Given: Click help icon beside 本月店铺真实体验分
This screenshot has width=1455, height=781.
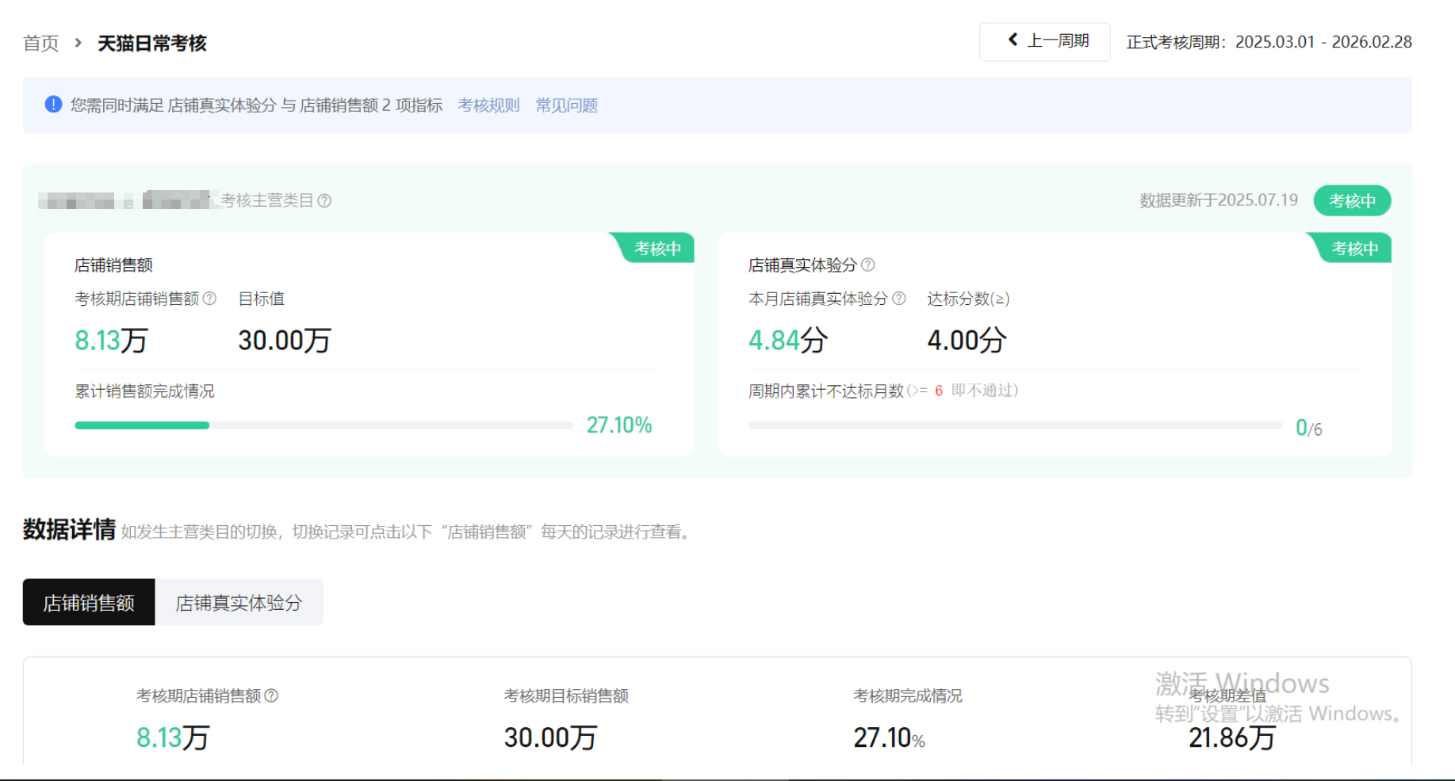Looking at the screenshot, I should coord(899,299).
